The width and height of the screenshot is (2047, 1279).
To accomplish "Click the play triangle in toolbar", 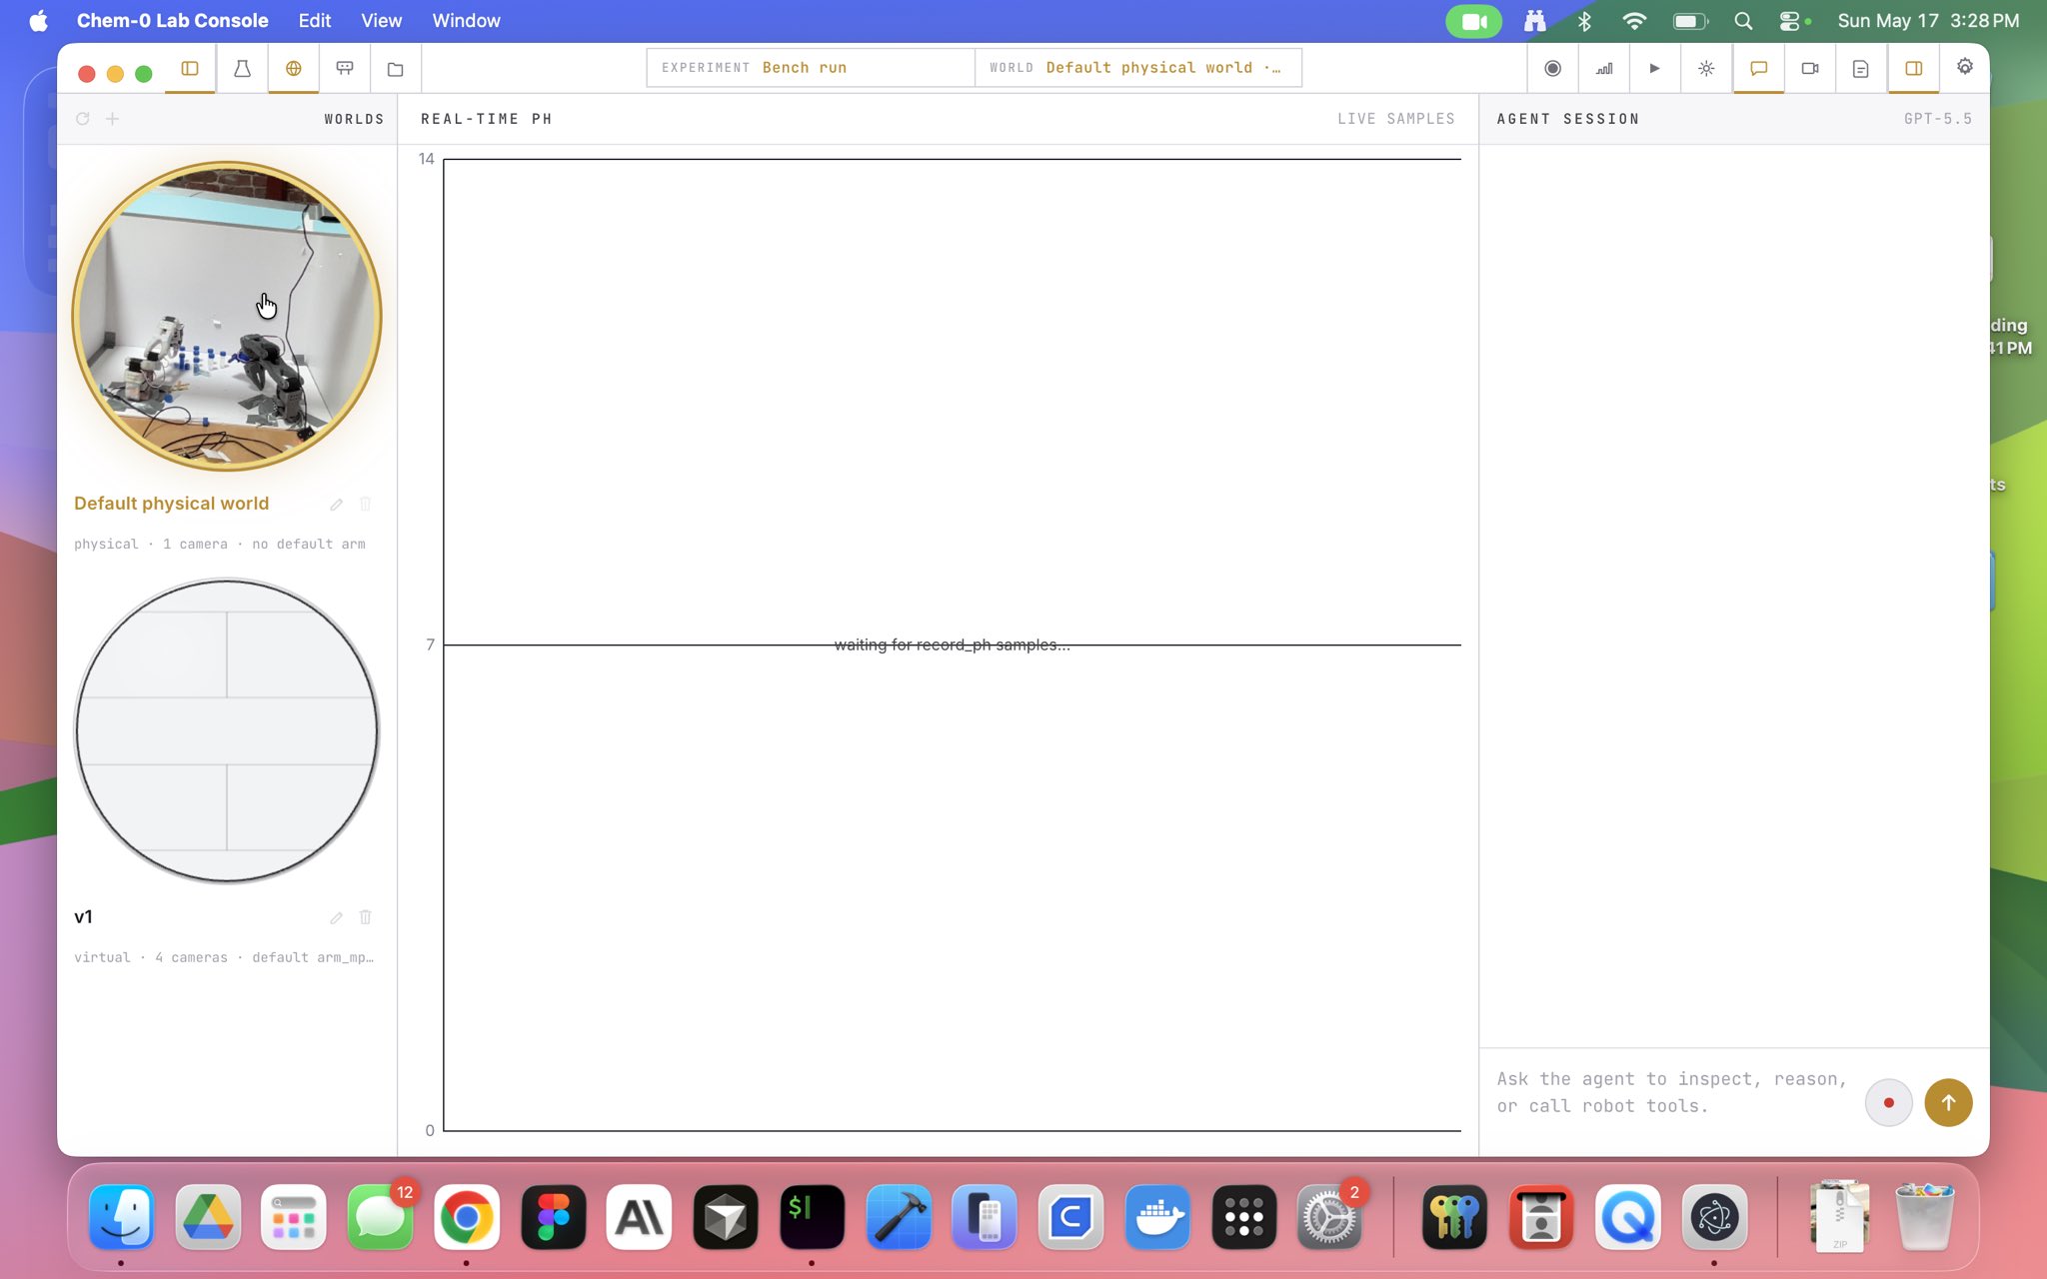I will coord(1655,68).
